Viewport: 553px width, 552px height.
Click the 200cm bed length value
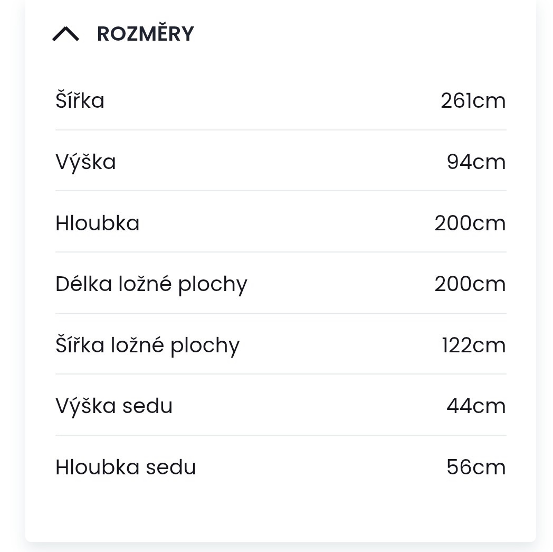click(470, 284)
